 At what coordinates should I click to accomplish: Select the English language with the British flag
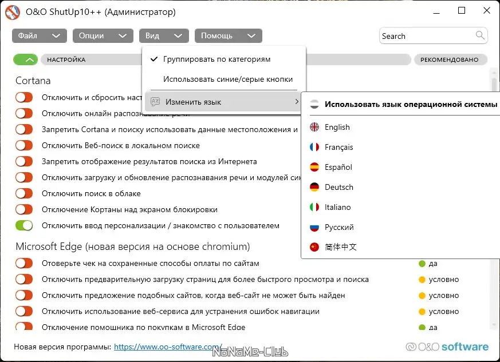click(337, 127)
